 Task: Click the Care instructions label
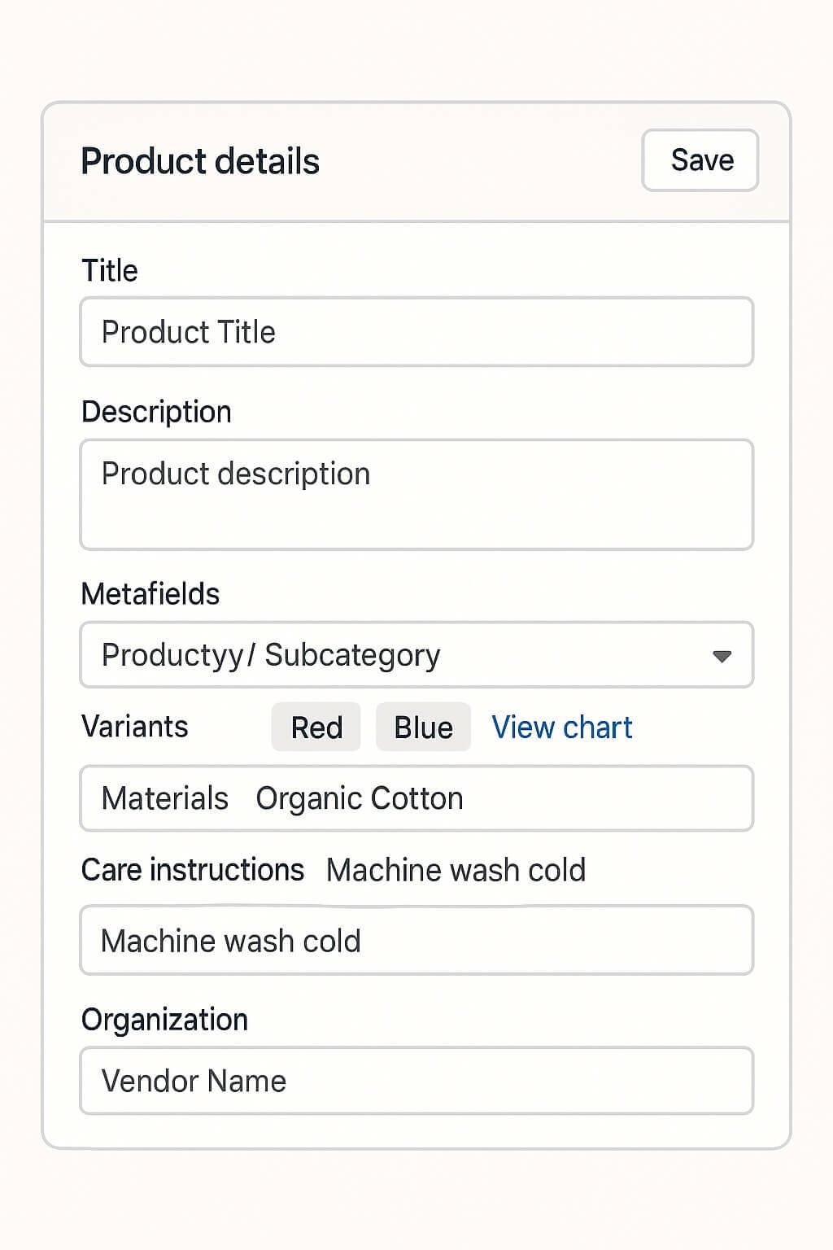tap(193, 870)
